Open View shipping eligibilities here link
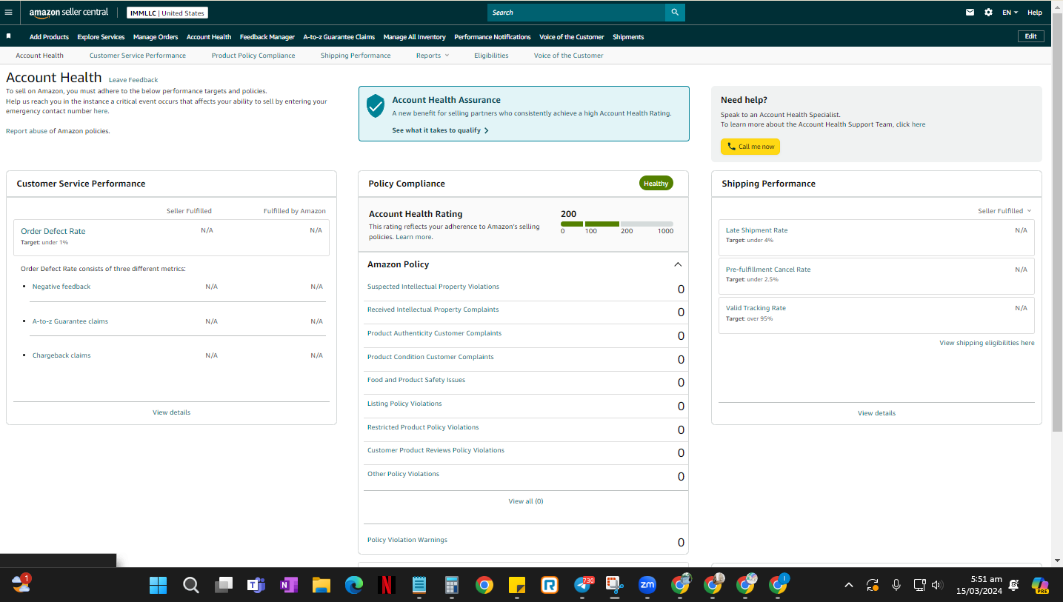This screenshot has height=602, width=1063. [987, 343]
